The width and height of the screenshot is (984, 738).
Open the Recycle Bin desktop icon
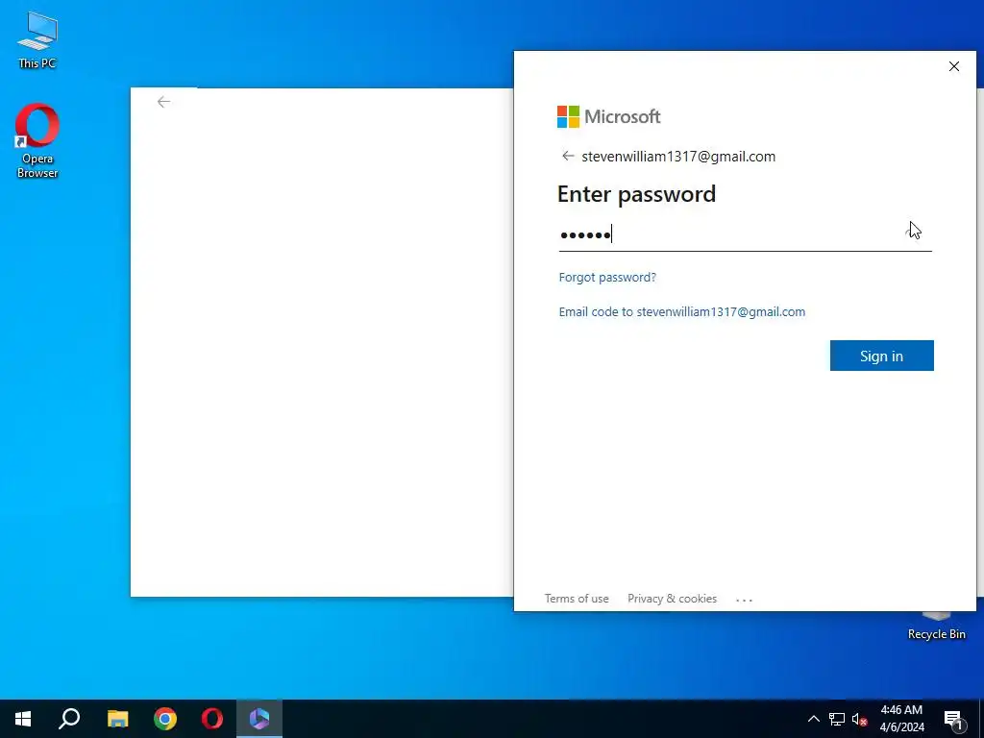[x=936, y=625]
